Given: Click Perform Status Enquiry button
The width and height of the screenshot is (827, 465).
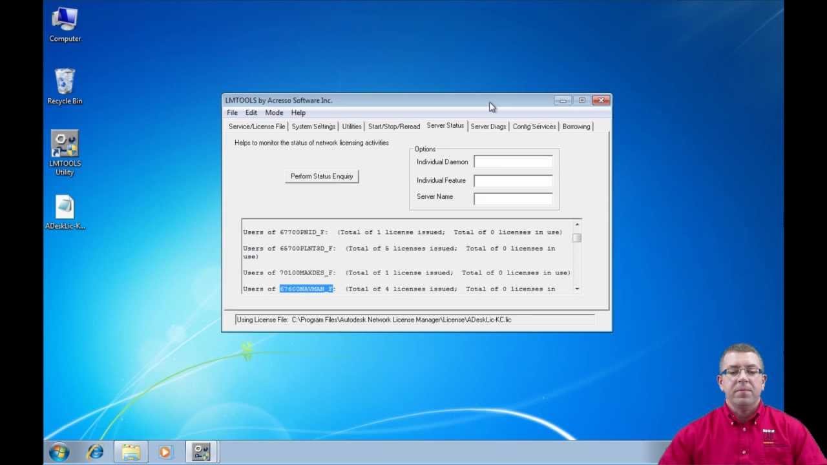Looking at the screenshot, I should tap(322, 176).
